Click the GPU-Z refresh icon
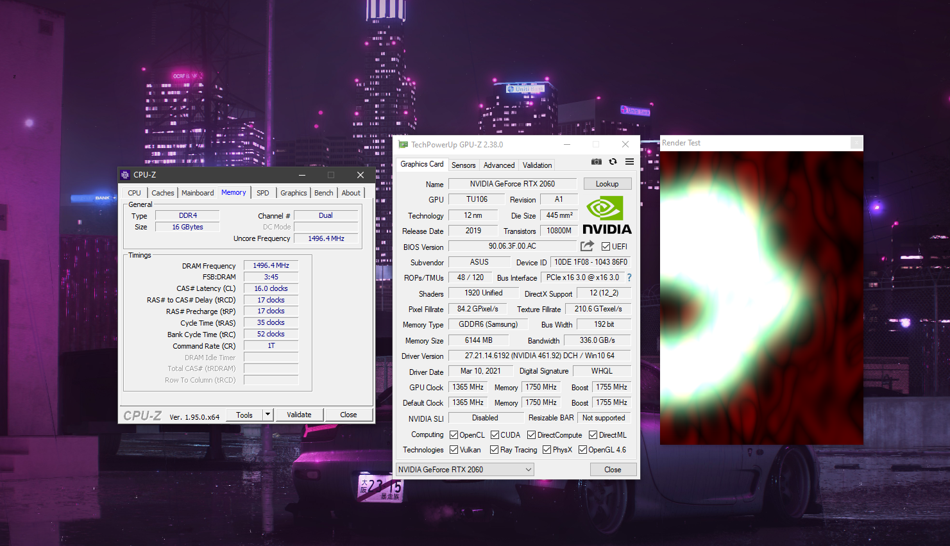The height and width of the screenshot is (546, 950). tap(613, 161)
